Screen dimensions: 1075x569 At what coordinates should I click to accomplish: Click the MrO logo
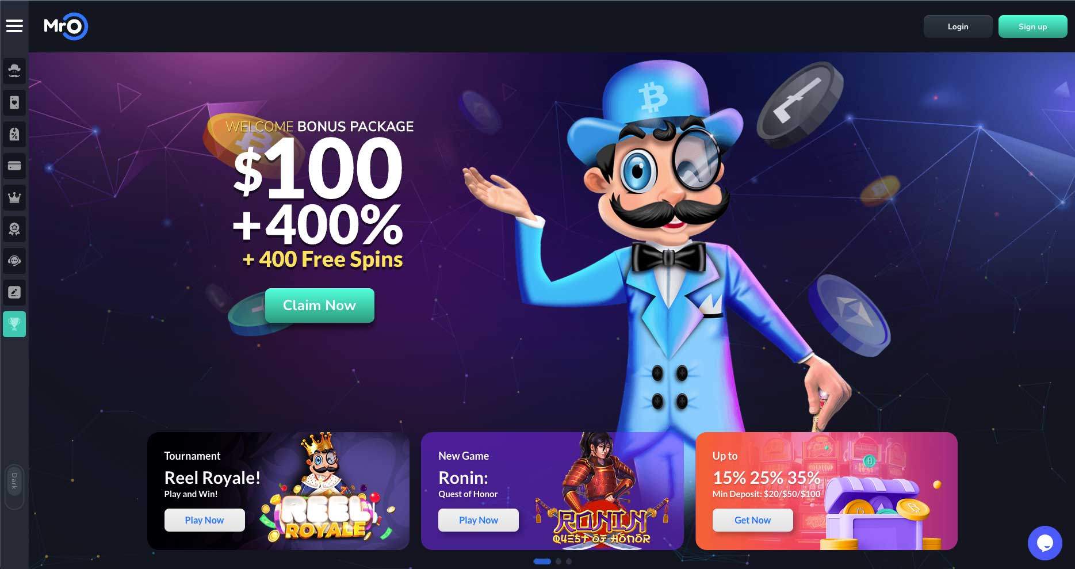point(66,26)
